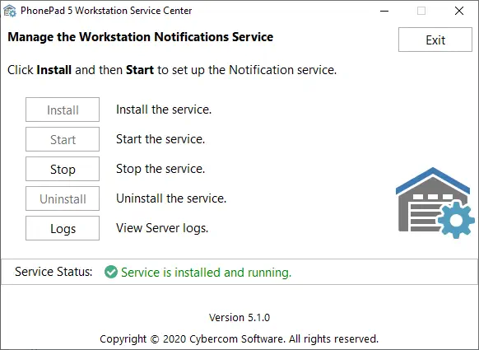Click 'View Server logs.' description text
The image size is (479, 350).
coord(162,228)
